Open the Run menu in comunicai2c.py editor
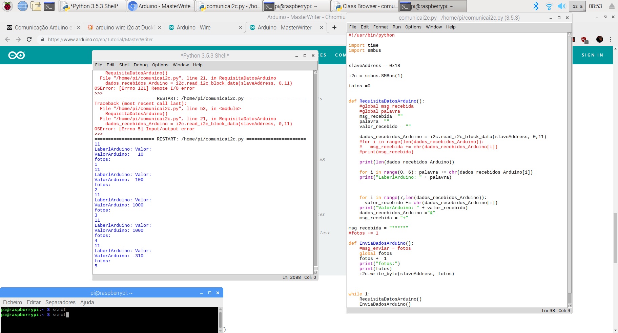Viewport: 618px width, 333px height. (x=396, y=27)
